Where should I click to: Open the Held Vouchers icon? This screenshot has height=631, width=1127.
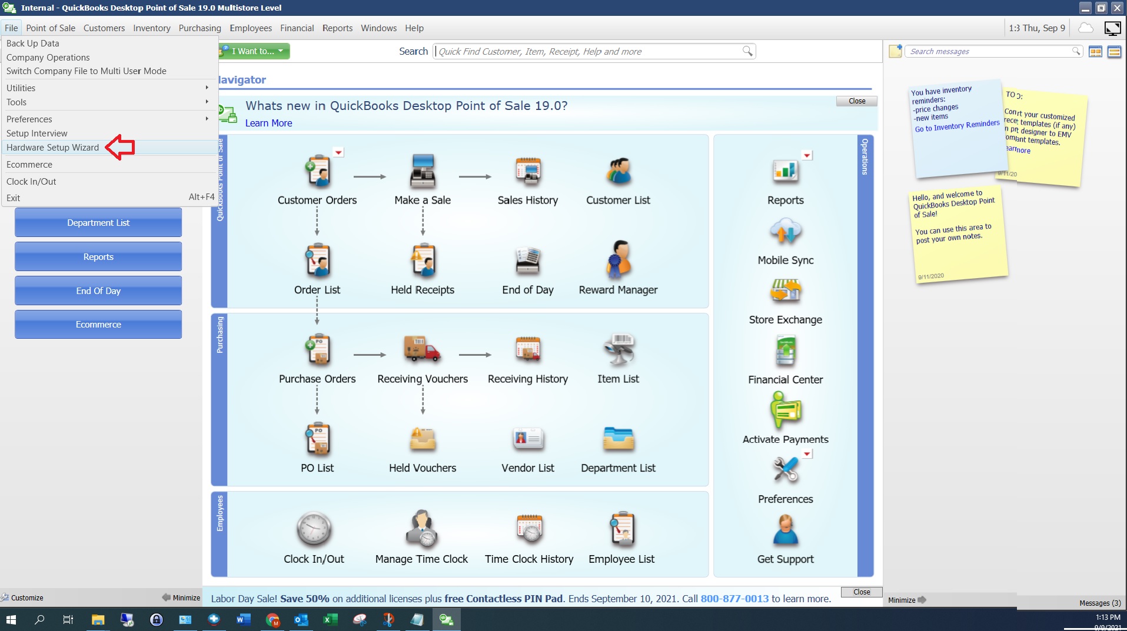pyautogui.click(x=423, y=439)
